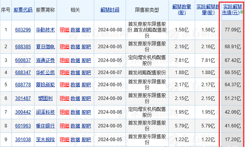Click 数据 link in 盟固利 row
The width and height of the screenshot is (245, 147).
click(x=75, y=98)
